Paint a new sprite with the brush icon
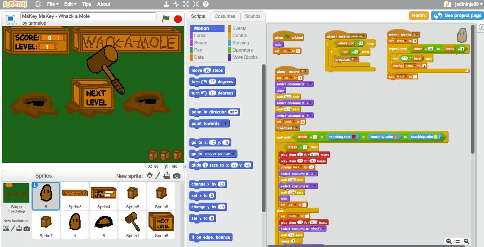The width and height of the screenshot is (484, 247). (x=158, y=176)
